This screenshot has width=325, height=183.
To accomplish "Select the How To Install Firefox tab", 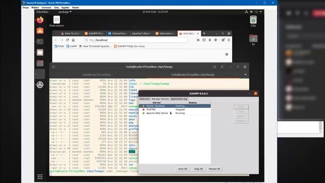I will coord(71,34).
